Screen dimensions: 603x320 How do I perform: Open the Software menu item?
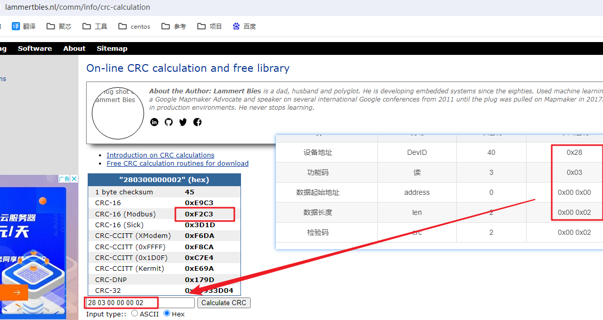[35, 48]
